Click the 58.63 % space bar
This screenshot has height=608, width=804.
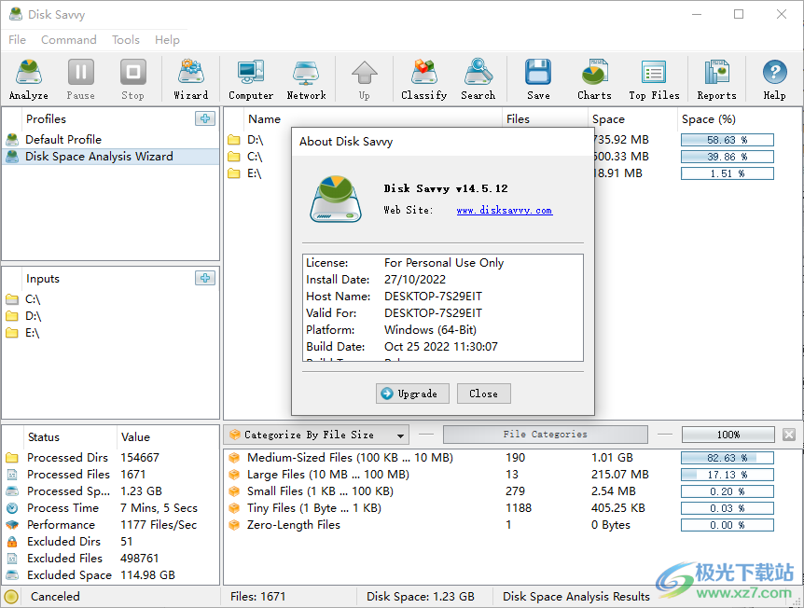728,140
